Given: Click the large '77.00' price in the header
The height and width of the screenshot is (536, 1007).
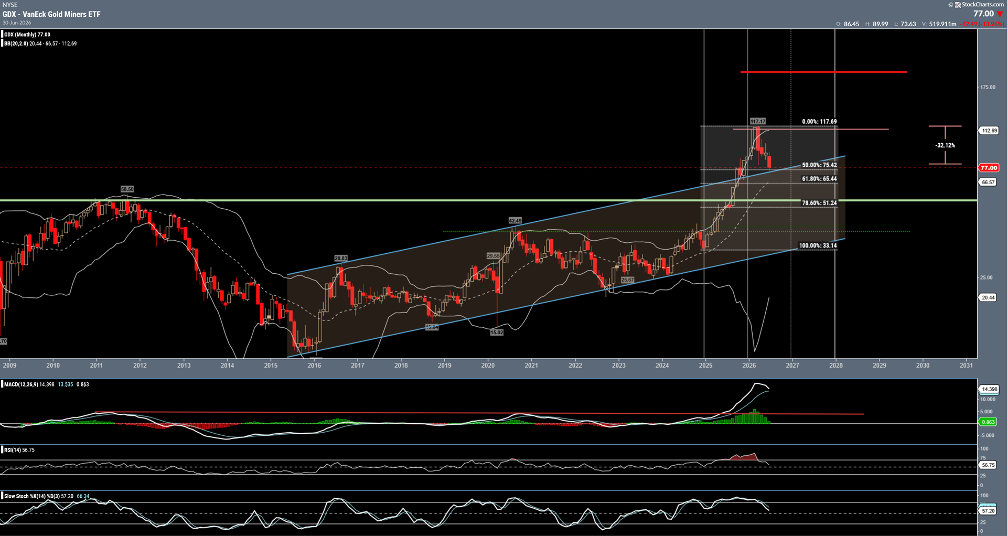Looking at the screenshot, I should click(x=983, y=14).
